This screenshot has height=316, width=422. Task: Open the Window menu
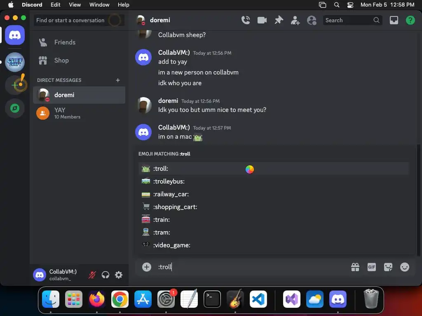tap(99, 5)
